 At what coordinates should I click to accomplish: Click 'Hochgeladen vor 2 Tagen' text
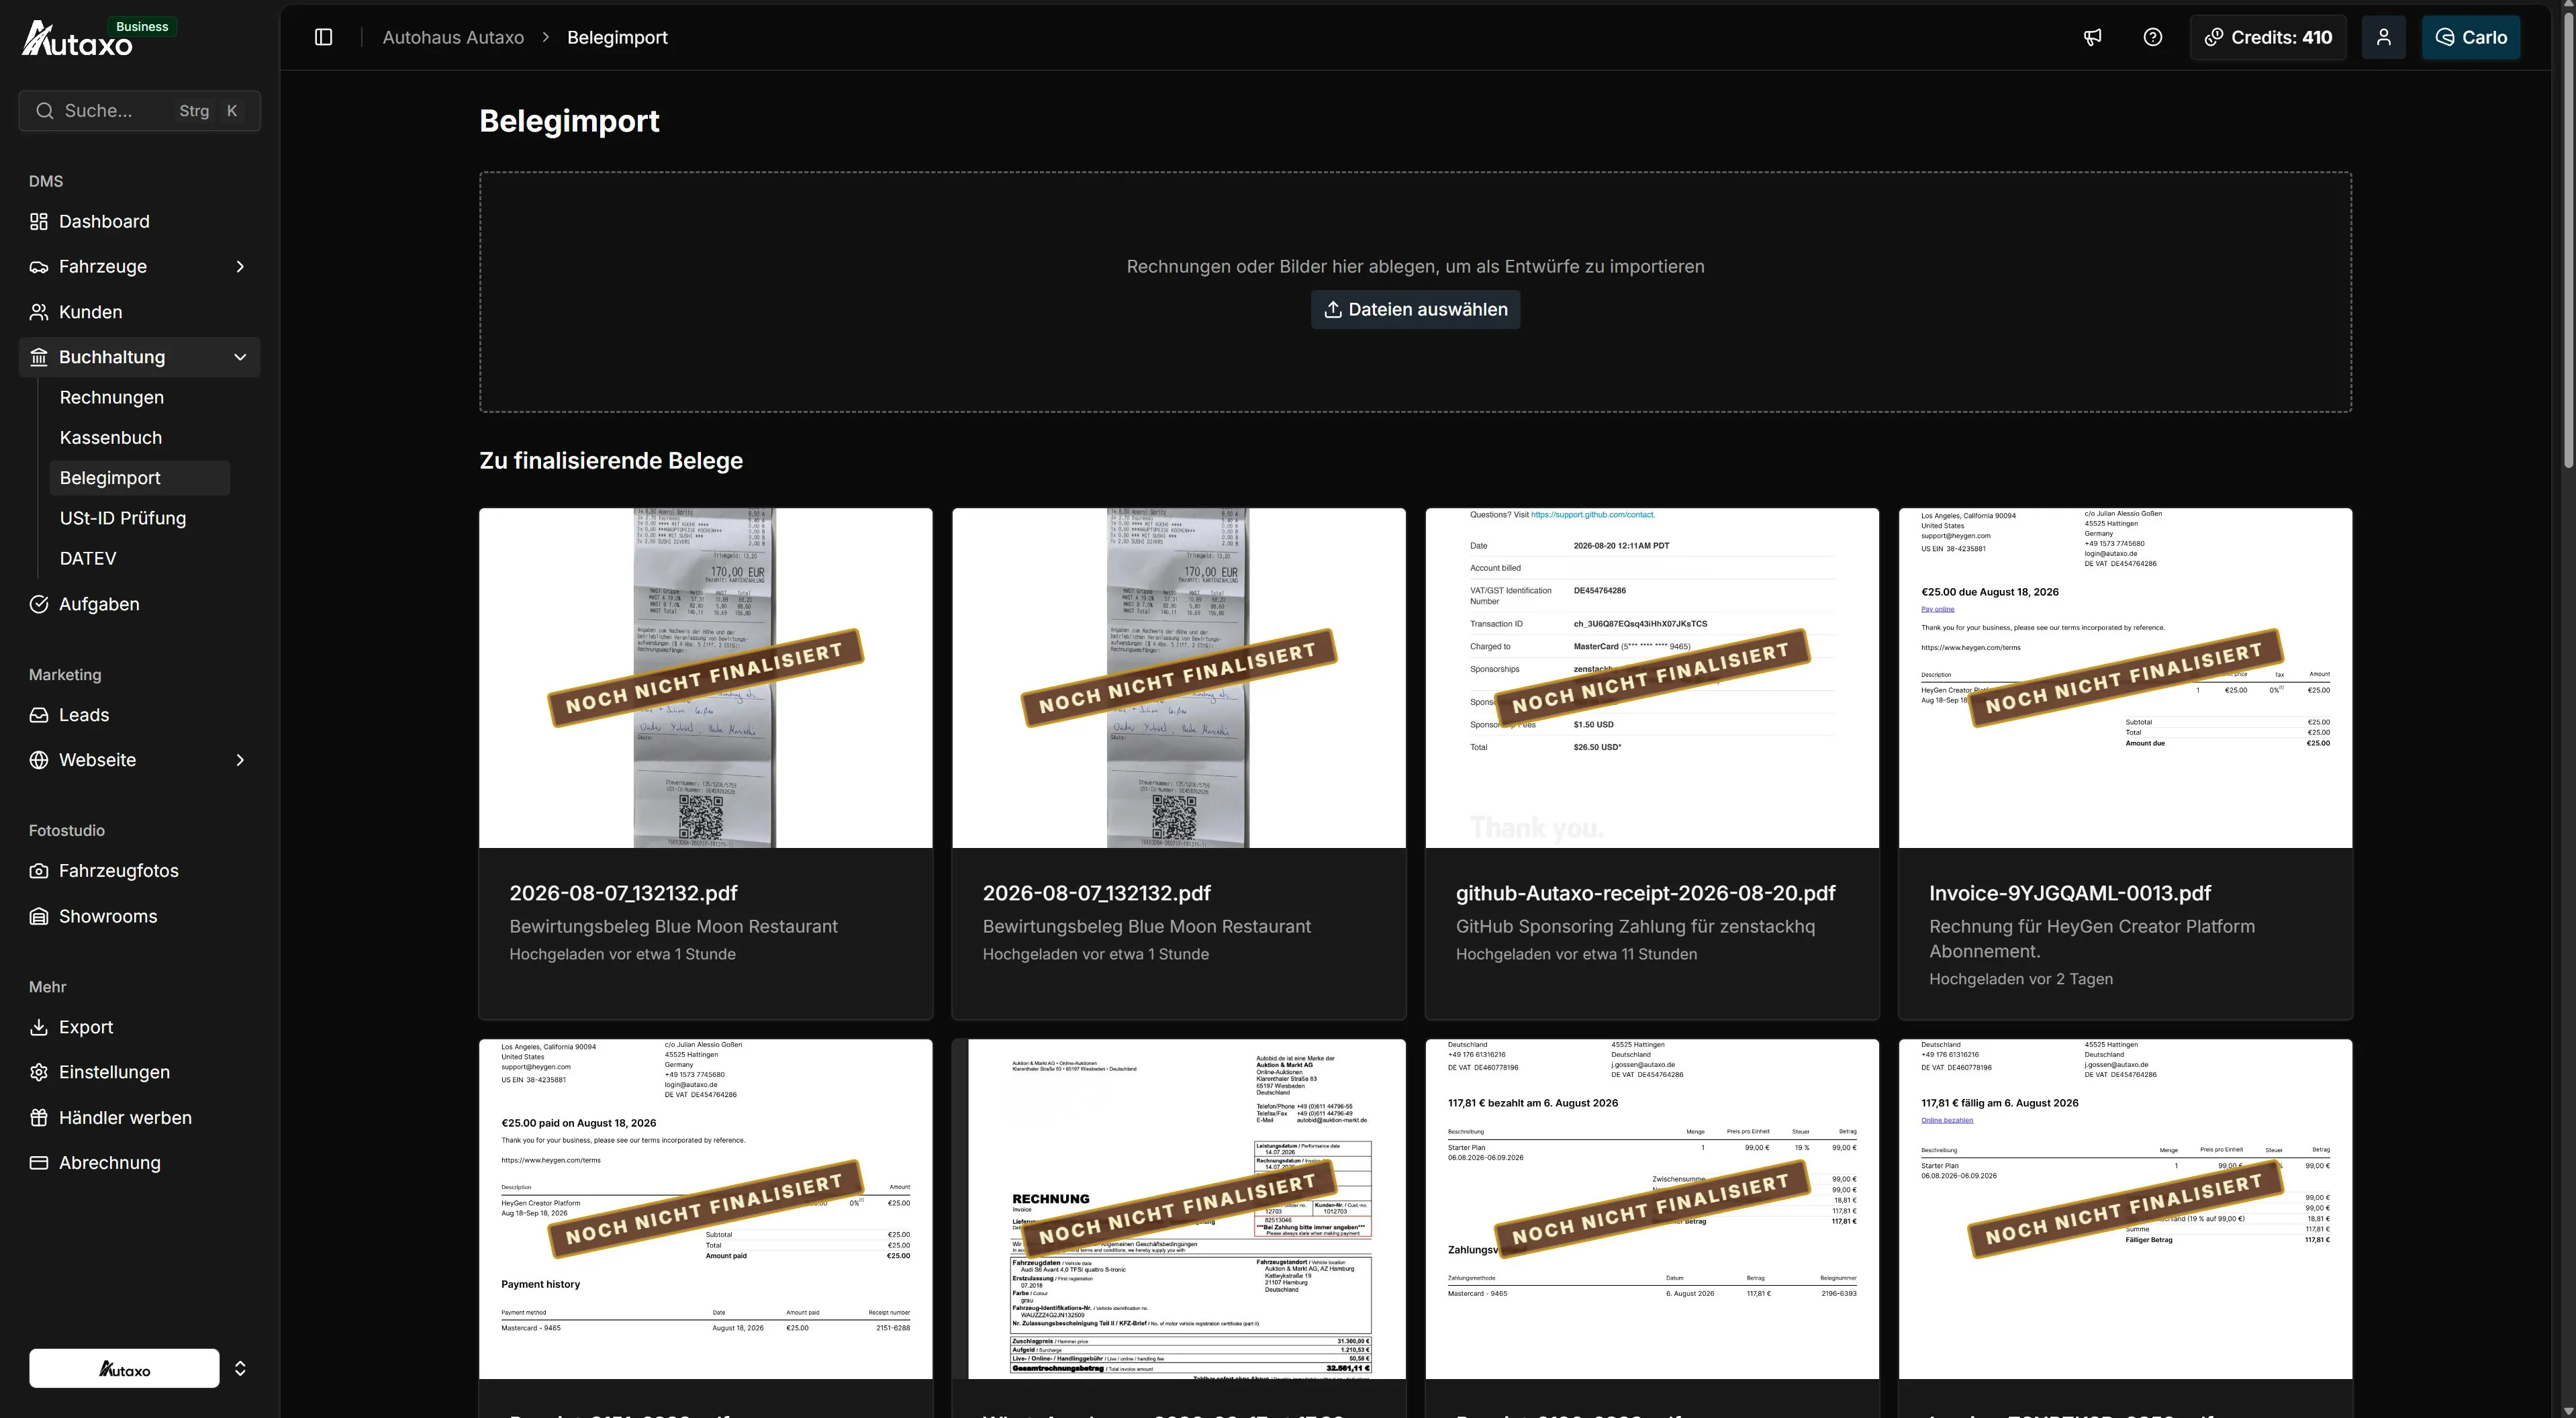pos(2021,979)
